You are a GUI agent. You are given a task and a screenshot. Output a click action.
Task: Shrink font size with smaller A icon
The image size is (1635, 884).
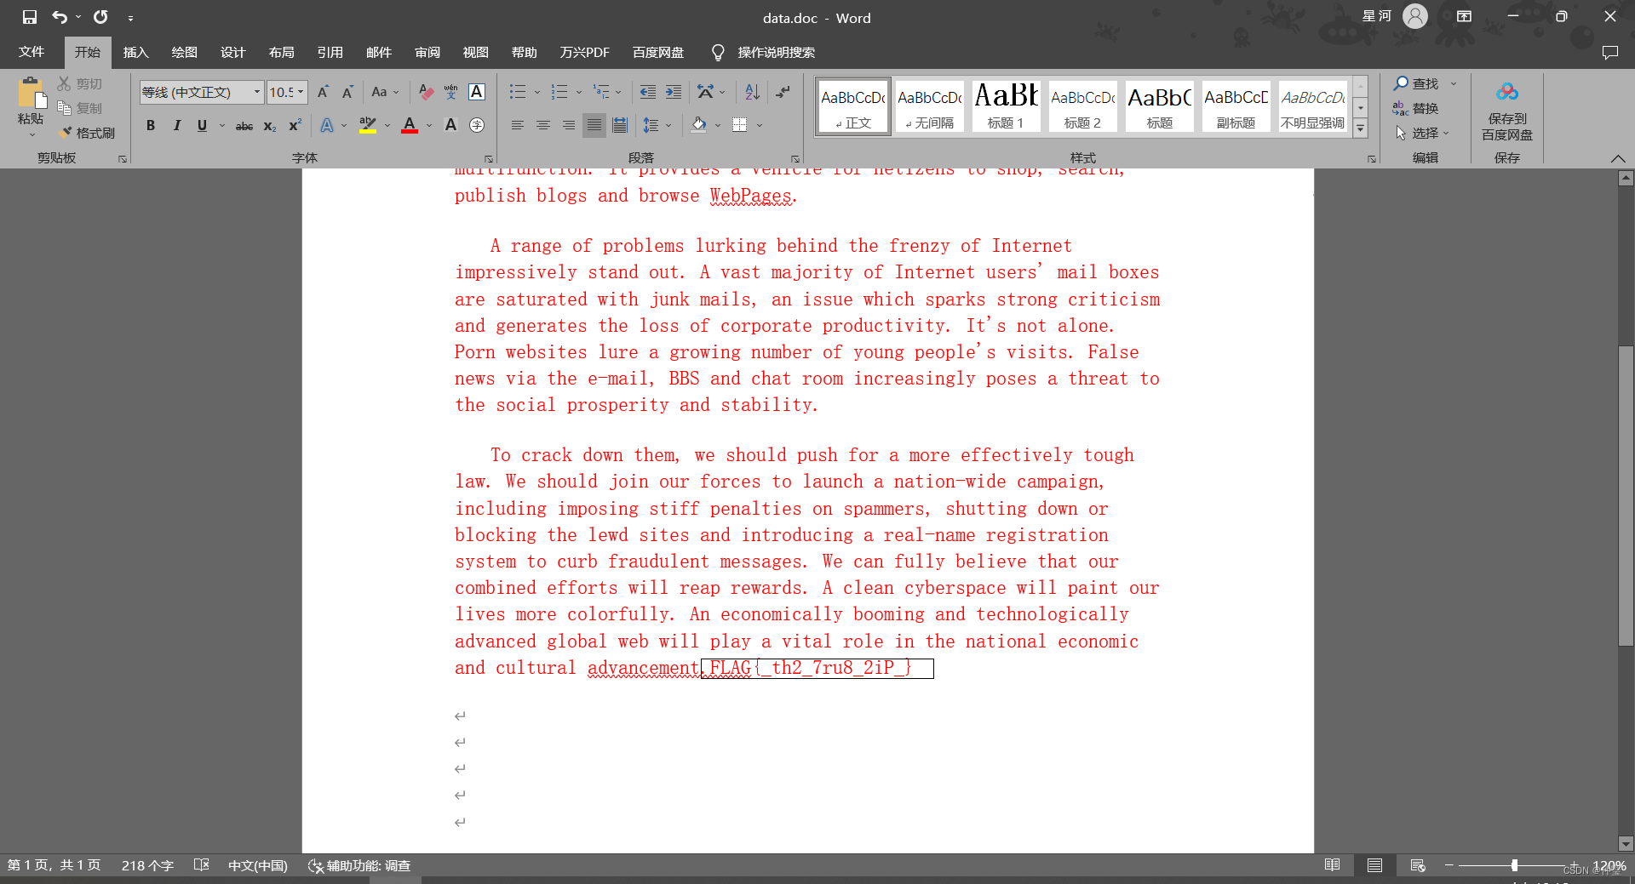pyautogui.click(x=347, y=92)
